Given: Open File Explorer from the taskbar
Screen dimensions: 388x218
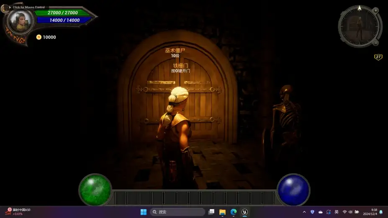Looking at the screenshot, I should tap(222, 212).
